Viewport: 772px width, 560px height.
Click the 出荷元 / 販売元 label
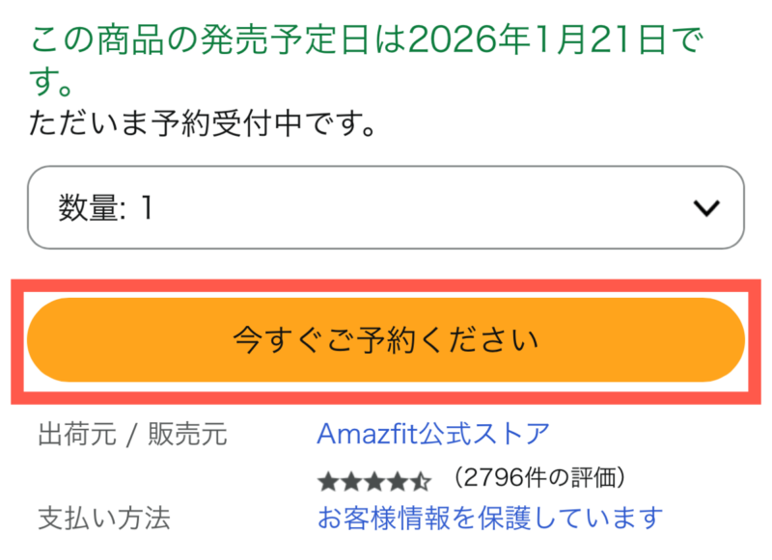coord(132,435)
